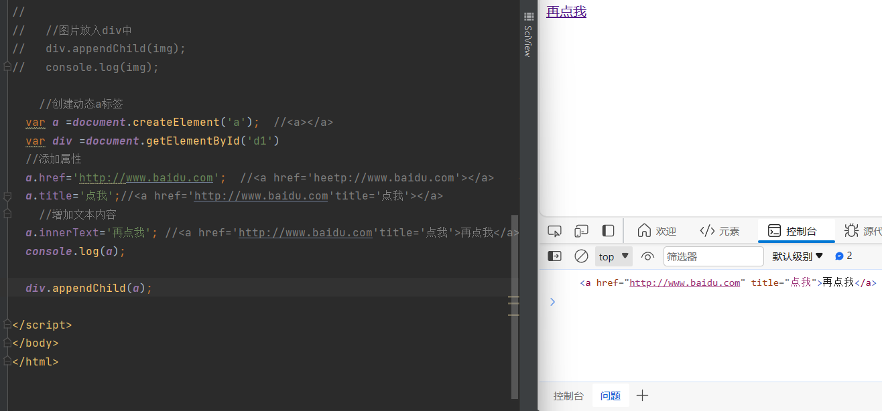Open the SciView side panel
Screen dimensions: 882x411
pyautogui.click(x=528, y=33)
